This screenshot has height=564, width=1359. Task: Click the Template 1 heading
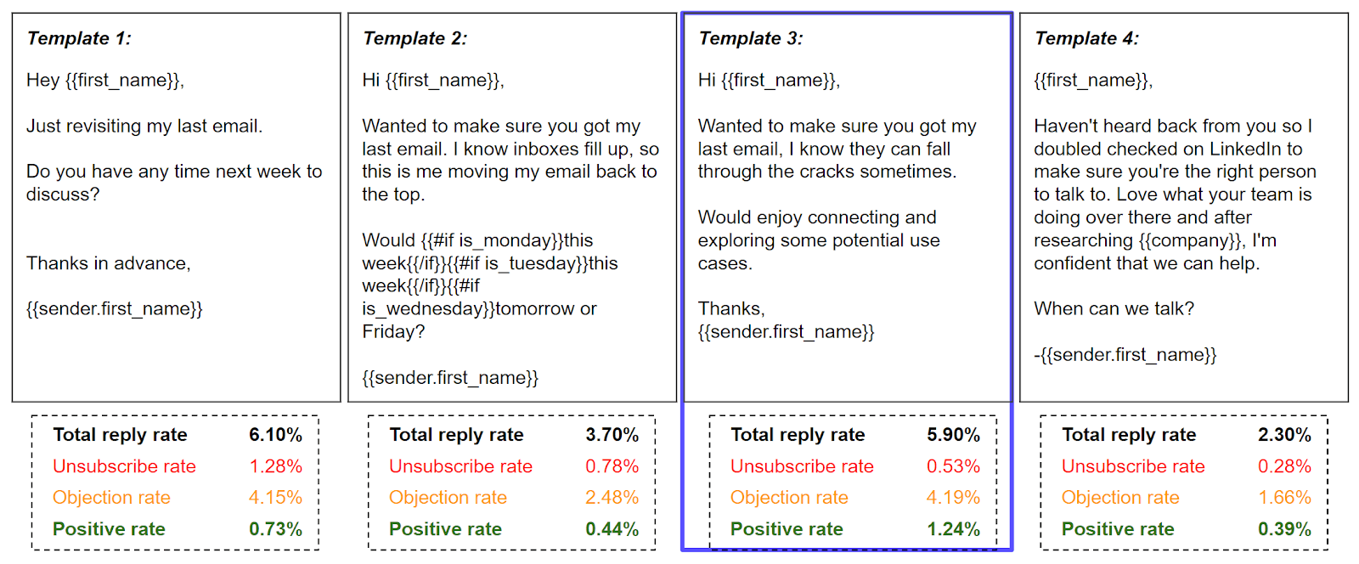coord(79,38)
